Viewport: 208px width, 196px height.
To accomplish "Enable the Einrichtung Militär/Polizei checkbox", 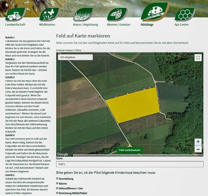I will [x=57, y=193].
